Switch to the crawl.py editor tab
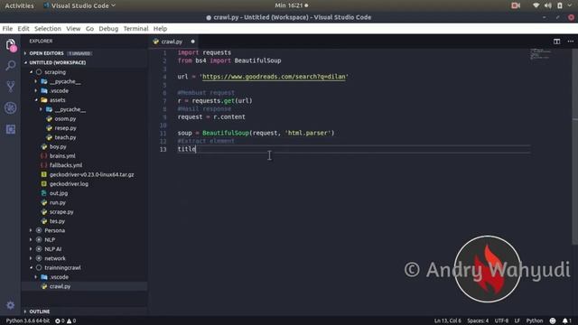The height and width of the screenshot is (325, 578). [x=172, y=42]
